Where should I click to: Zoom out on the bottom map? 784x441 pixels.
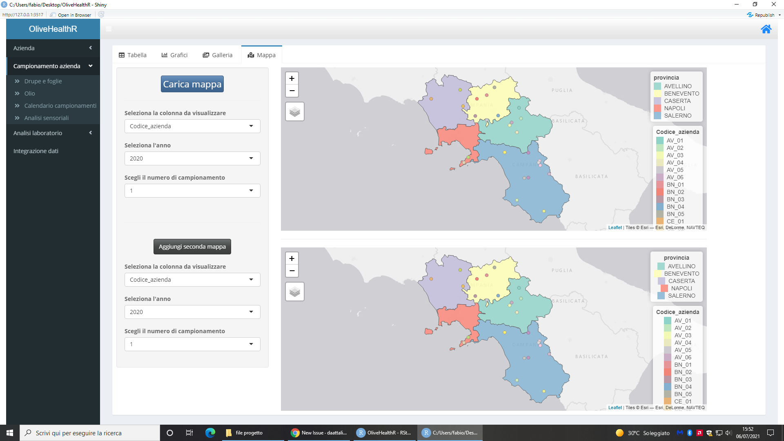(x=292, y=271)
